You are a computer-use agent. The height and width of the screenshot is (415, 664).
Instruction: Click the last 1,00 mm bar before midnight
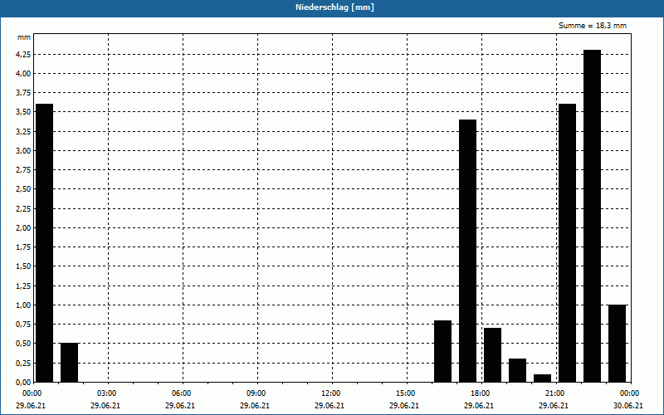click(617, 344)
